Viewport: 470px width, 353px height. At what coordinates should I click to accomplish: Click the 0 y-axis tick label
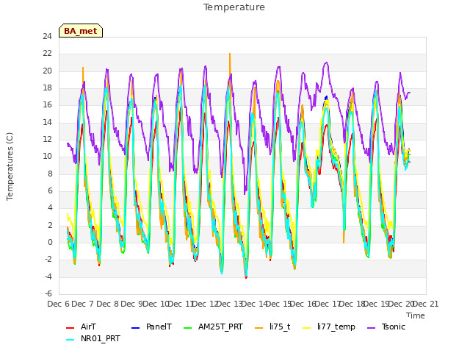(50, 243)
